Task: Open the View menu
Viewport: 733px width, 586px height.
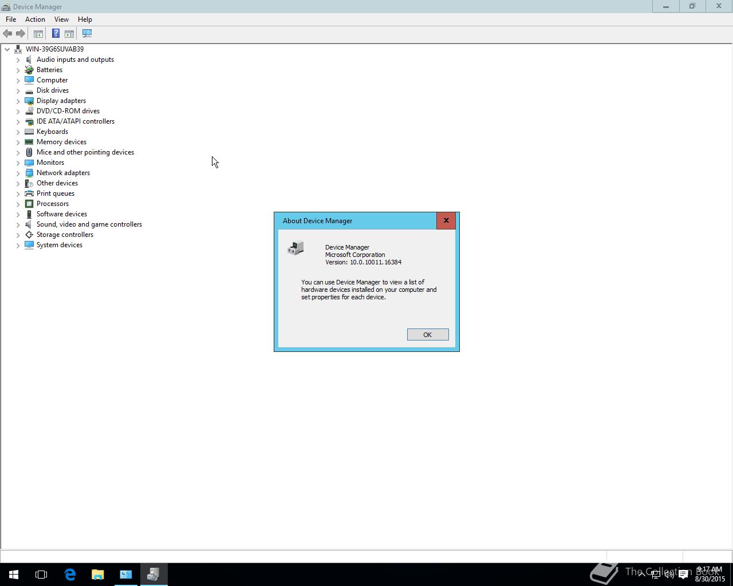Action: [61, 19]
